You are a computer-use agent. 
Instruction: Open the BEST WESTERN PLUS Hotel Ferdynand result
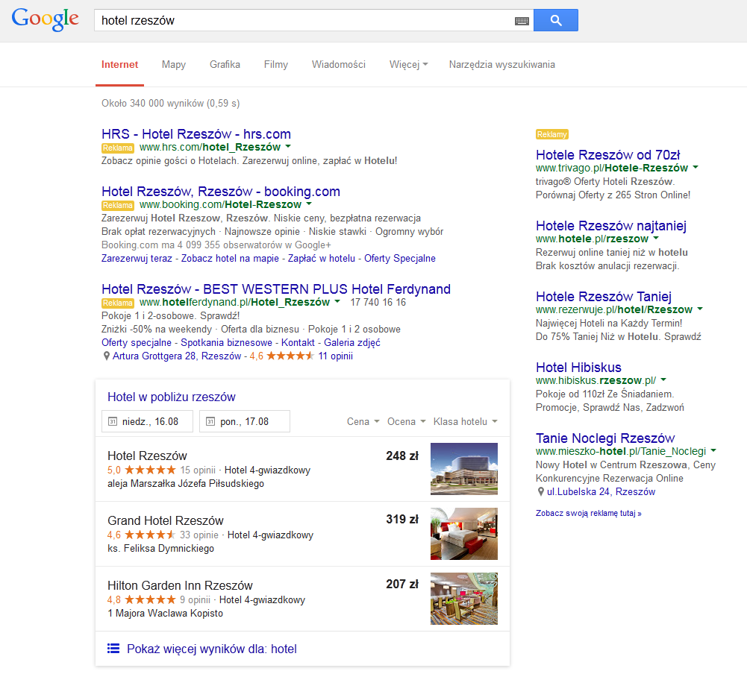point(276,289)
